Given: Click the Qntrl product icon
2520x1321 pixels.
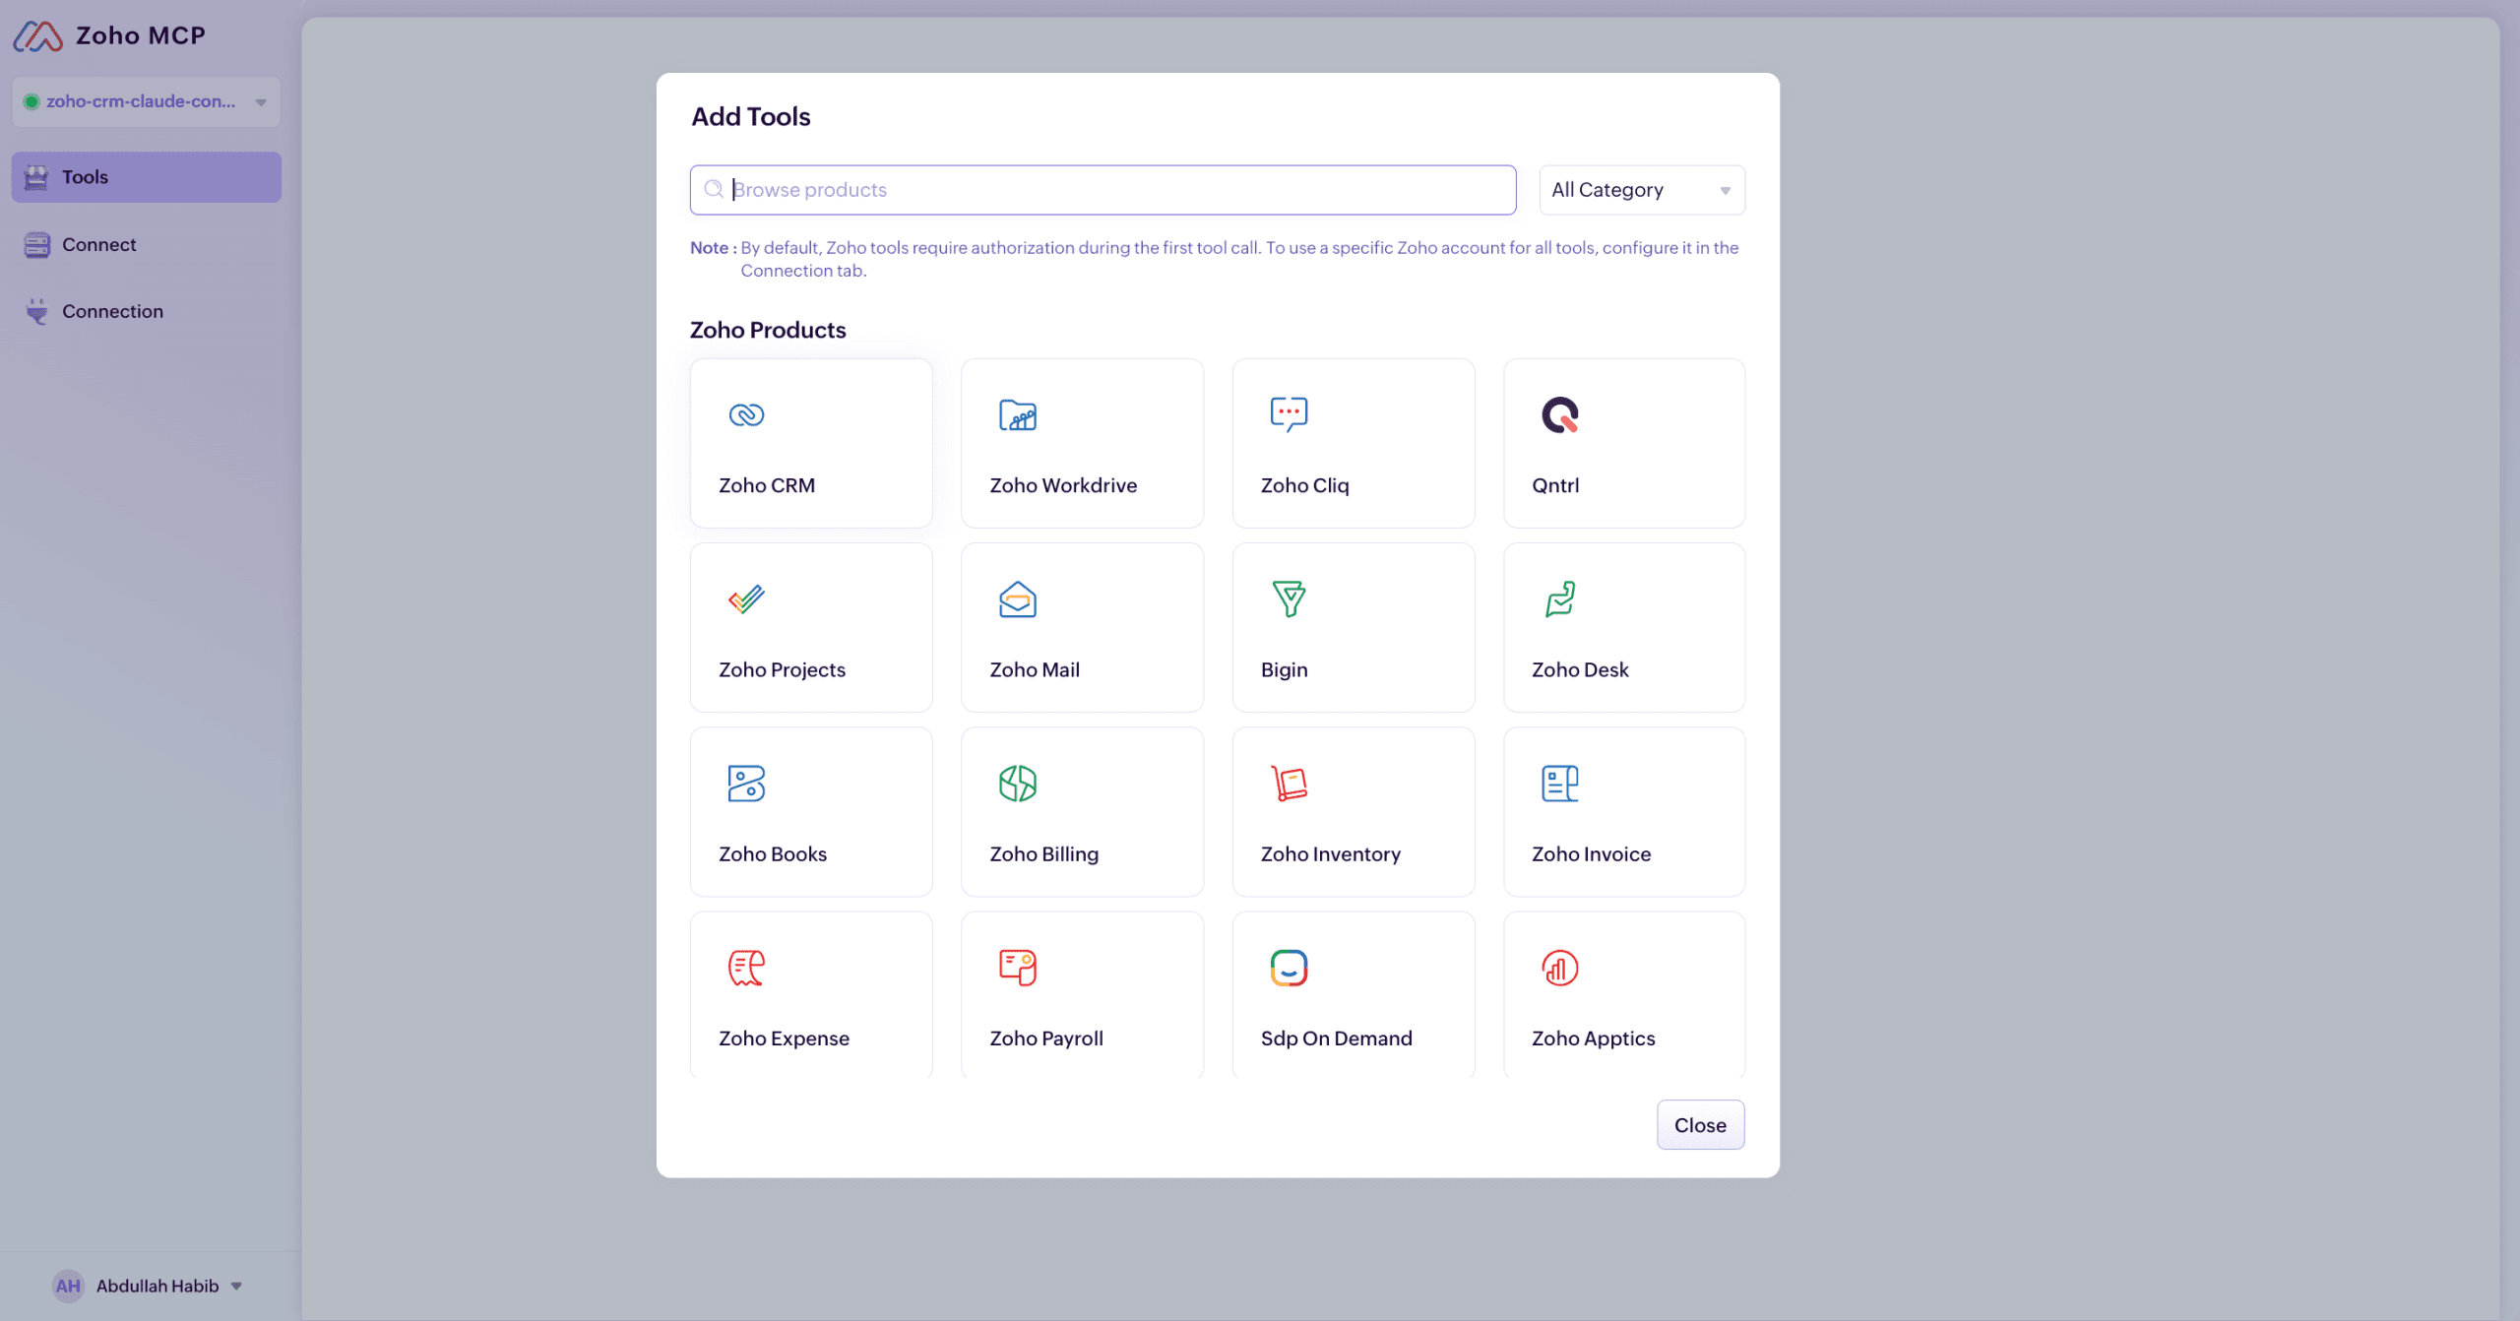Looking at the screenshot, I should click(x=1559, y=414).
